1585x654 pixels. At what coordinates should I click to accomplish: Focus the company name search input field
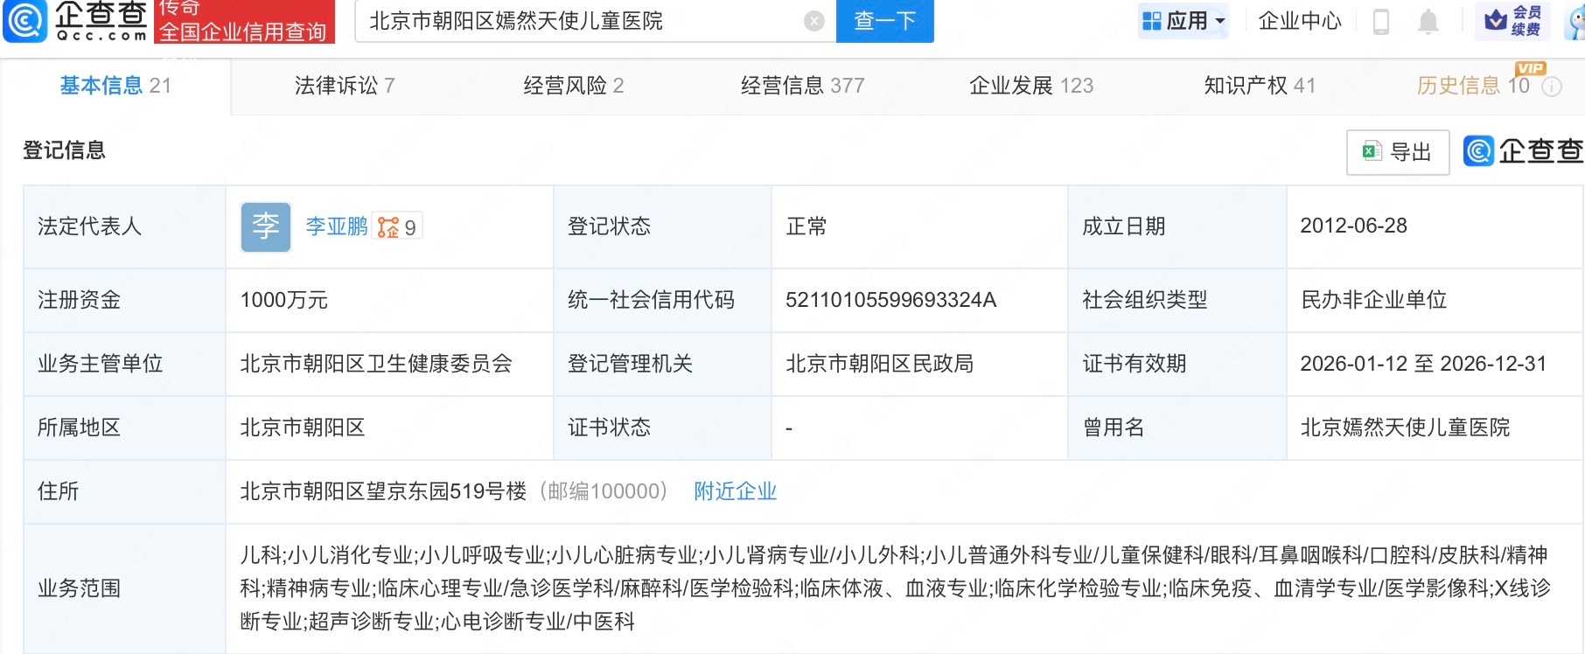click(x=577, y=21)
